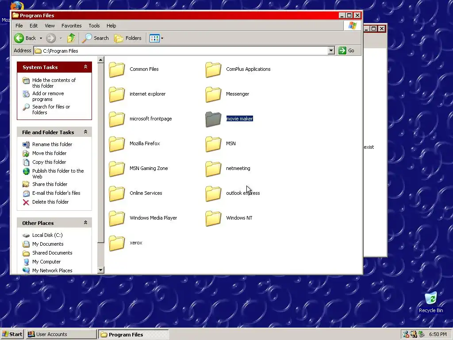Open the Tools menu
The width and height of the screenshot is (453, 340).
pyautogui.click(x=94, y=26)
